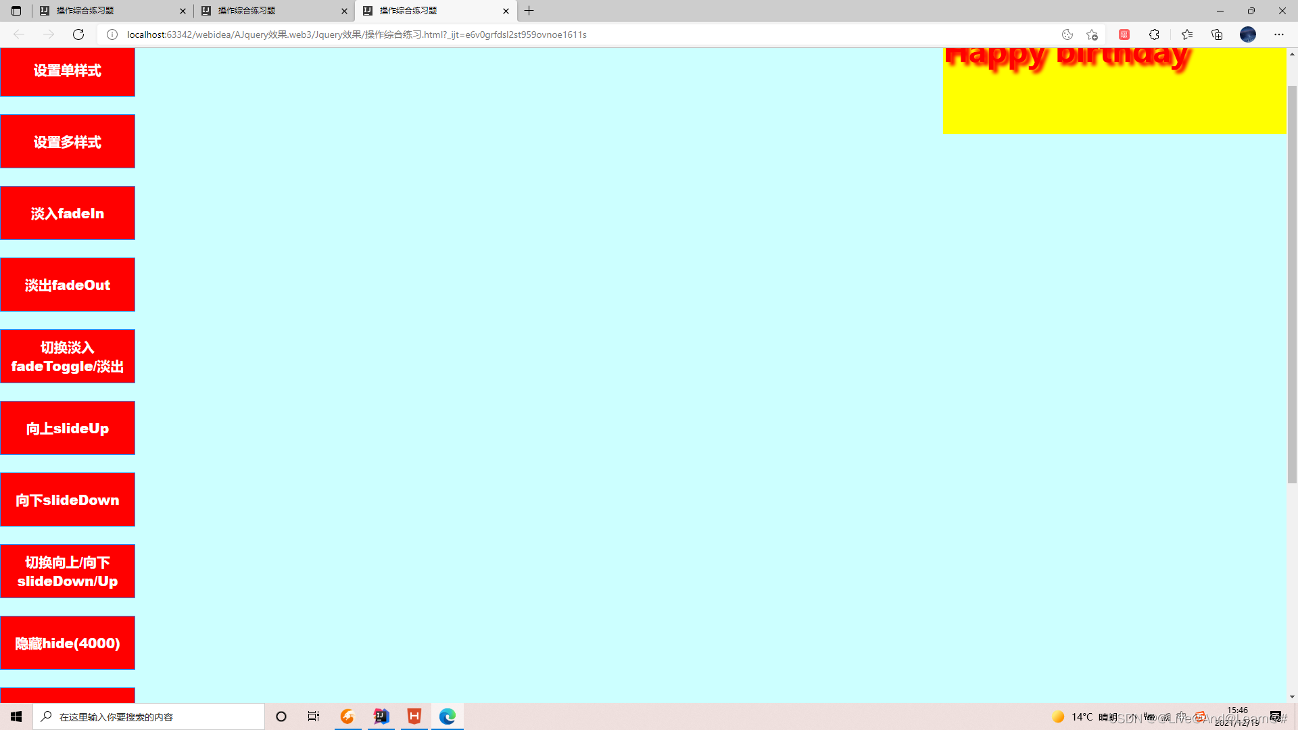Close the active third tab
Screen dimensions: 1298x730
coord(506,11)
